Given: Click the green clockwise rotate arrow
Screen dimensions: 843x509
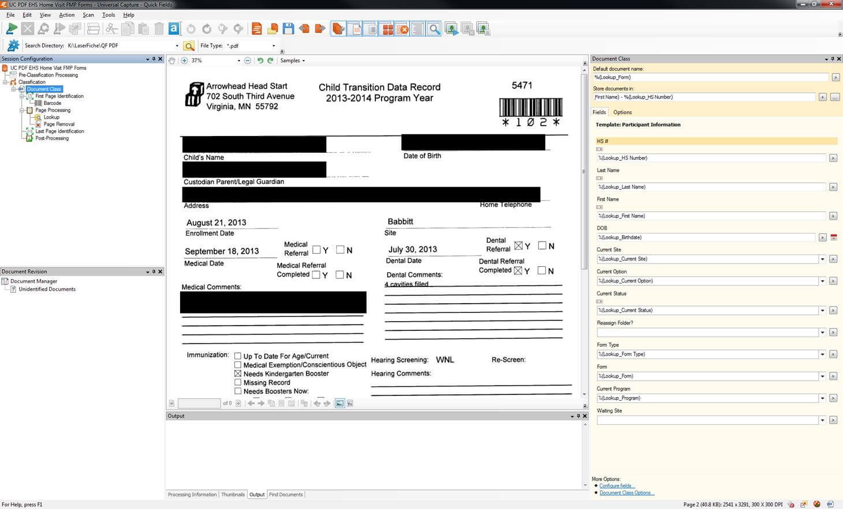Looking at the screenshot, I should point(270,61).
